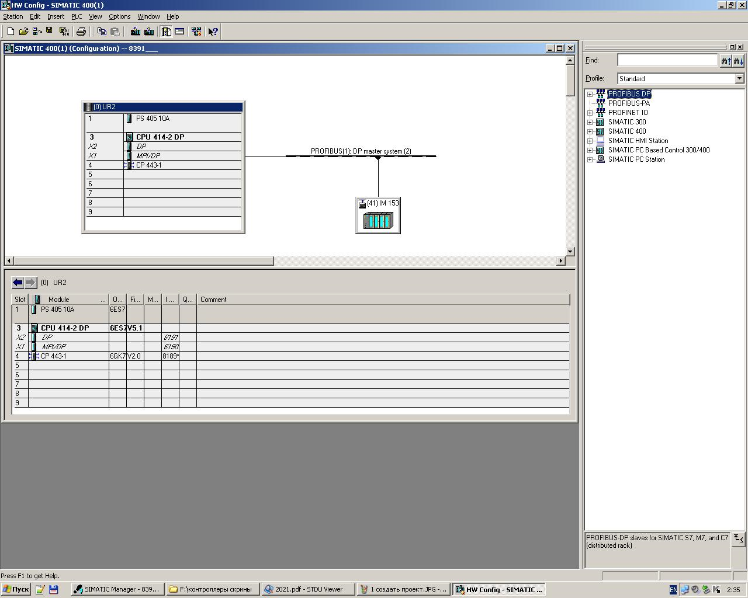Open the Options menu
The height and width of the screenshot is (598, 748).
point(119,16)
